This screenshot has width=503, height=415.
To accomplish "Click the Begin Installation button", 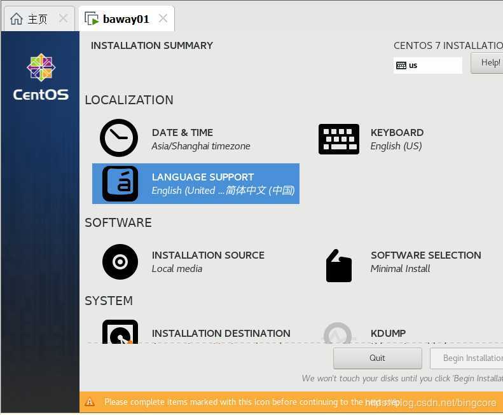I will 467,358.
